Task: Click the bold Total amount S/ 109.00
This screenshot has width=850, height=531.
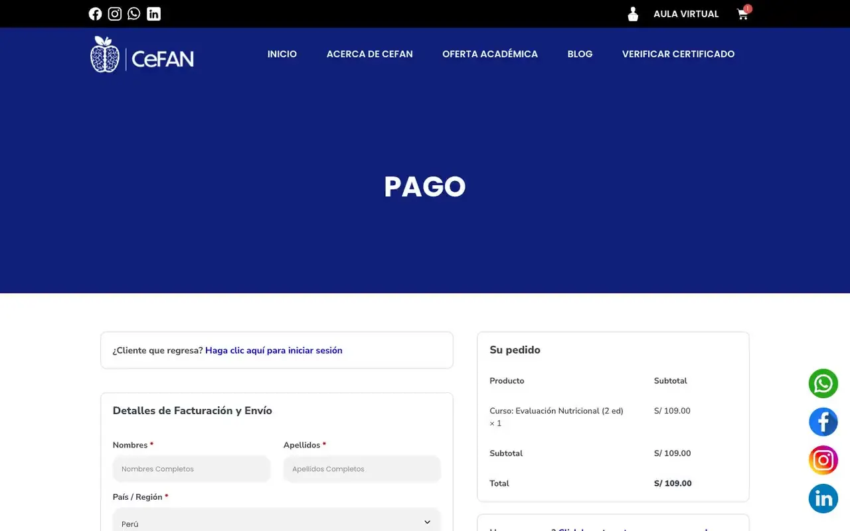Action: (x=673, y=483)
